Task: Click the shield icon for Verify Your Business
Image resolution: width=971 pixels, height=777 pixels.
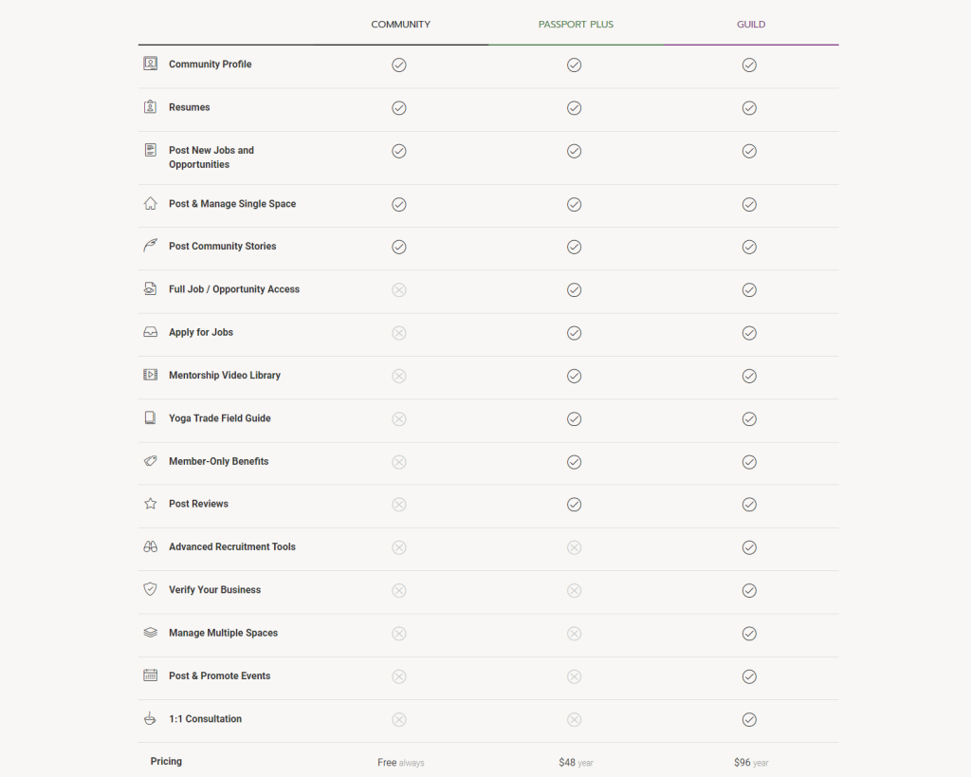Action: coord(150,589)
